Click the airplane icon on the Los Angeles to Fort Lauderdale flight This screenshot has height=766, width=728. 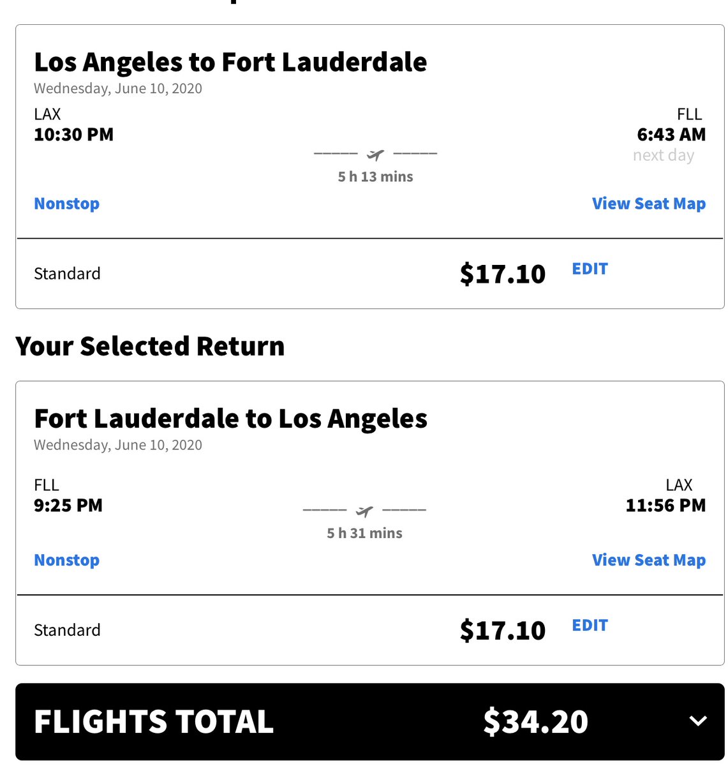[x=376, y=154]
